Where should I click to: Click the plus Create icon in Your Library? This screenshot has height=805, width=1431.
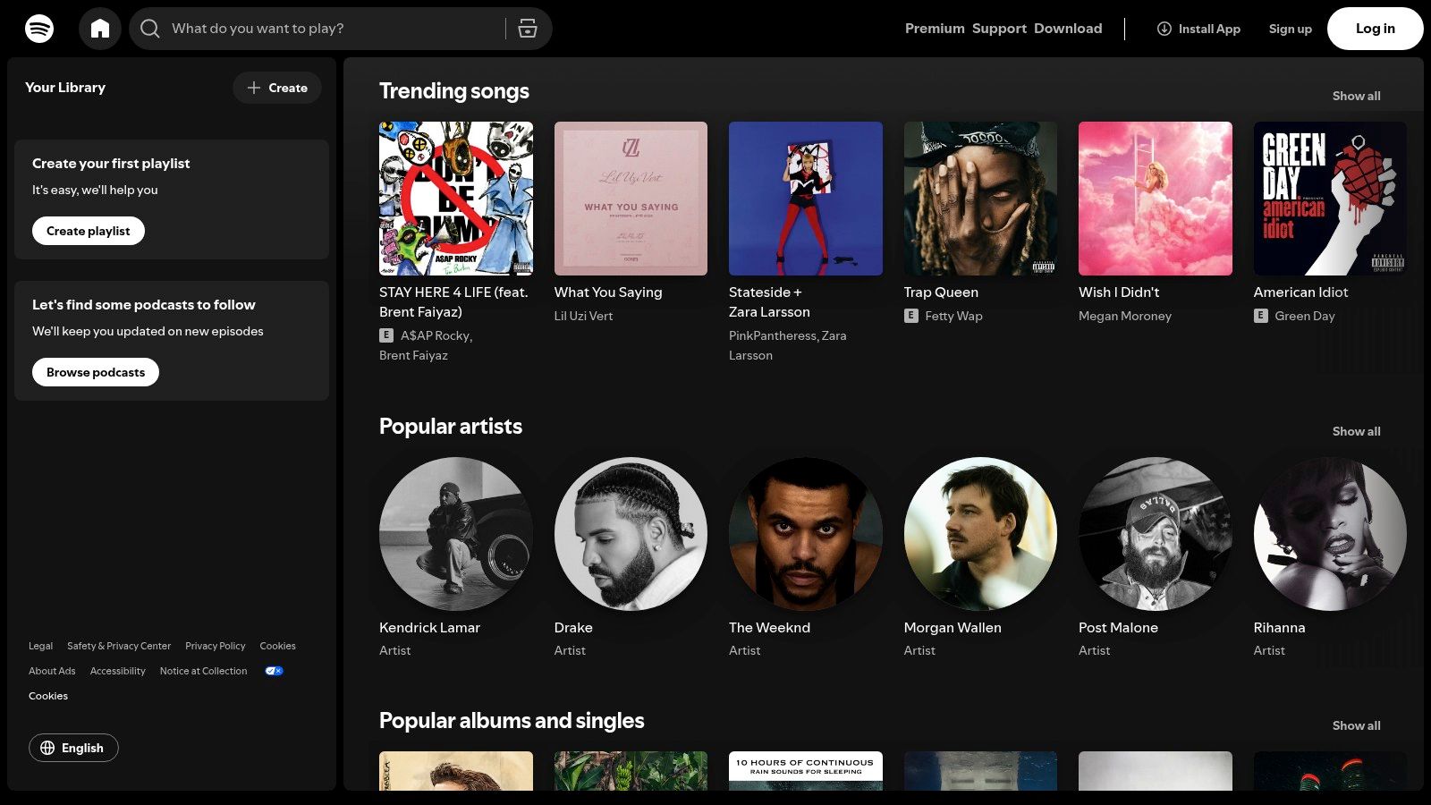tap(254, 88)
